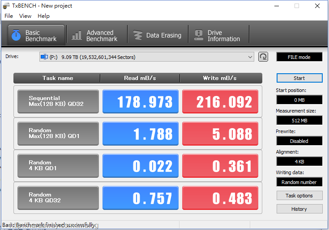329x230 pixels.
Task: Click the write result 0.483
Action: (220, 198)
